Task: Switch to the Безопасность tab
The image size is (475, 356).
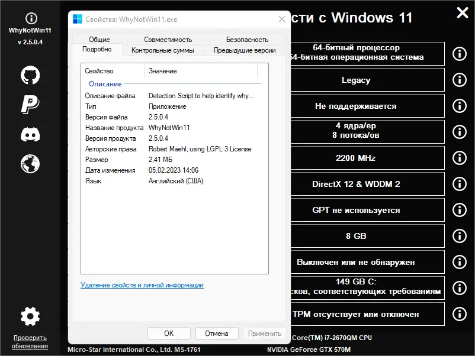Action: (247, 39)
